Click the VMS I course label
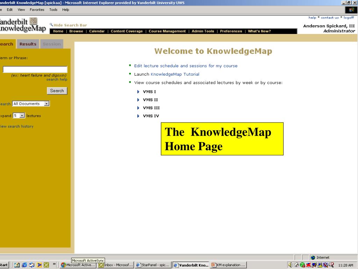Viewport: 358px width, 269px height. tap(149, 92)
